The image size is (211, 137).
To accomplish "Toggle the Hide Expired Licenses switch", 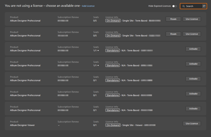I will [x=175, y=6].
